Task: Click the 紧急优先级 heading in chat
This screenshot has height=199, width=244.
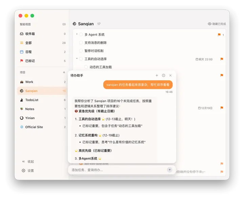Action: click(95, 111)
